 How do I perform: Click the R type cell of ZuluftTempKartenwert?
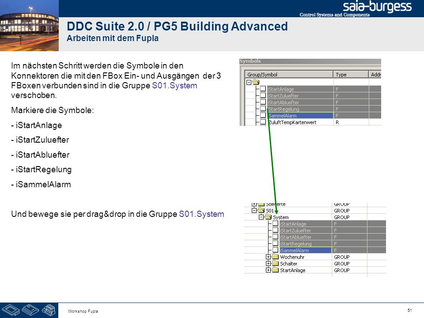(351, 122)
